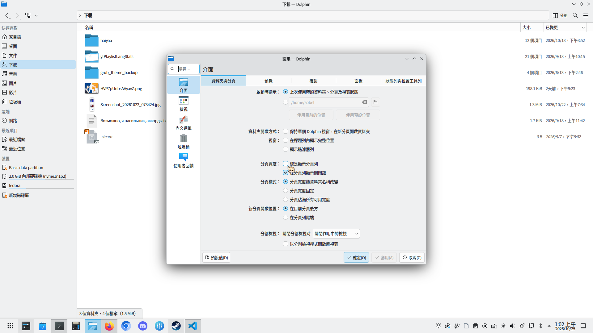Go back with the Dolphin back arrow
Screen dimensions: 593x333
pyautogui.click(x=7, y=15)
